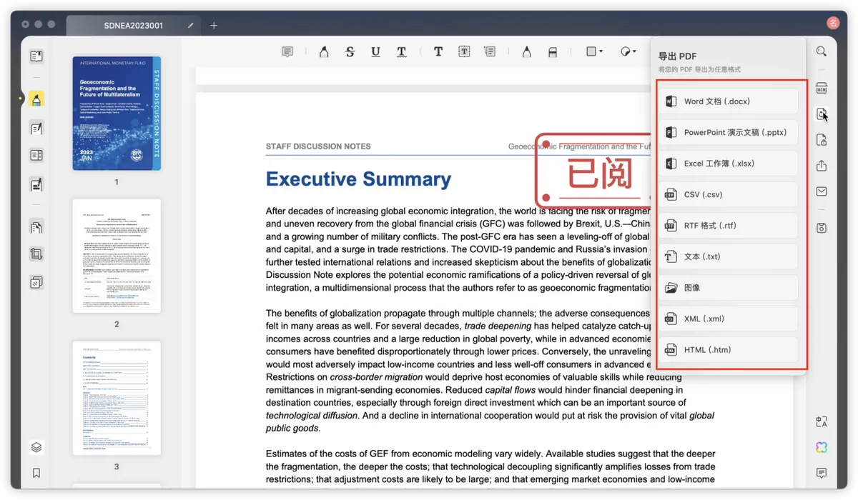This screenshot has width=858, height=500.
Task: Select the Text comment T tool
Action: click(x=438, y=52)
